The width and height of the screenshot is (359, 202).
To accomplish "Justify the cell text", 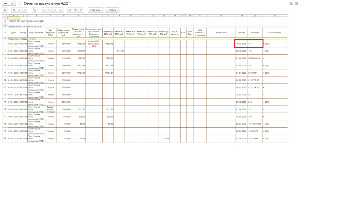I will click(x=60, y=10).
